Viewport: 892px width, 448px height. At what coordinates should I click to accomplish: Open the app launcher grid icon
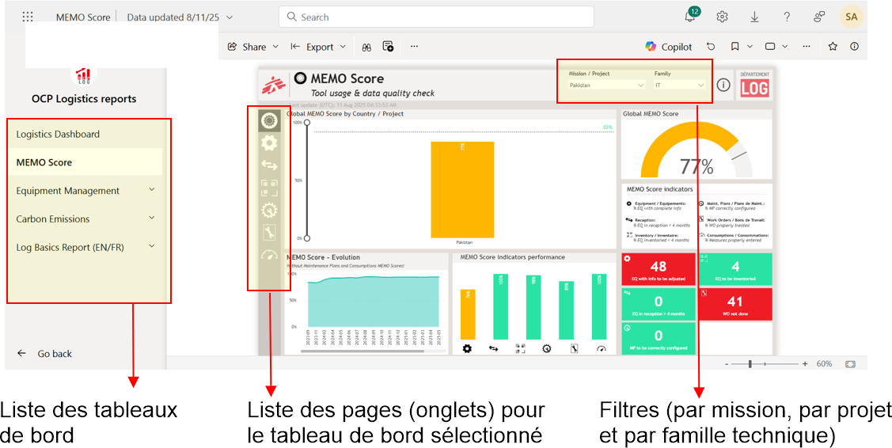click(x=28, y=17)
